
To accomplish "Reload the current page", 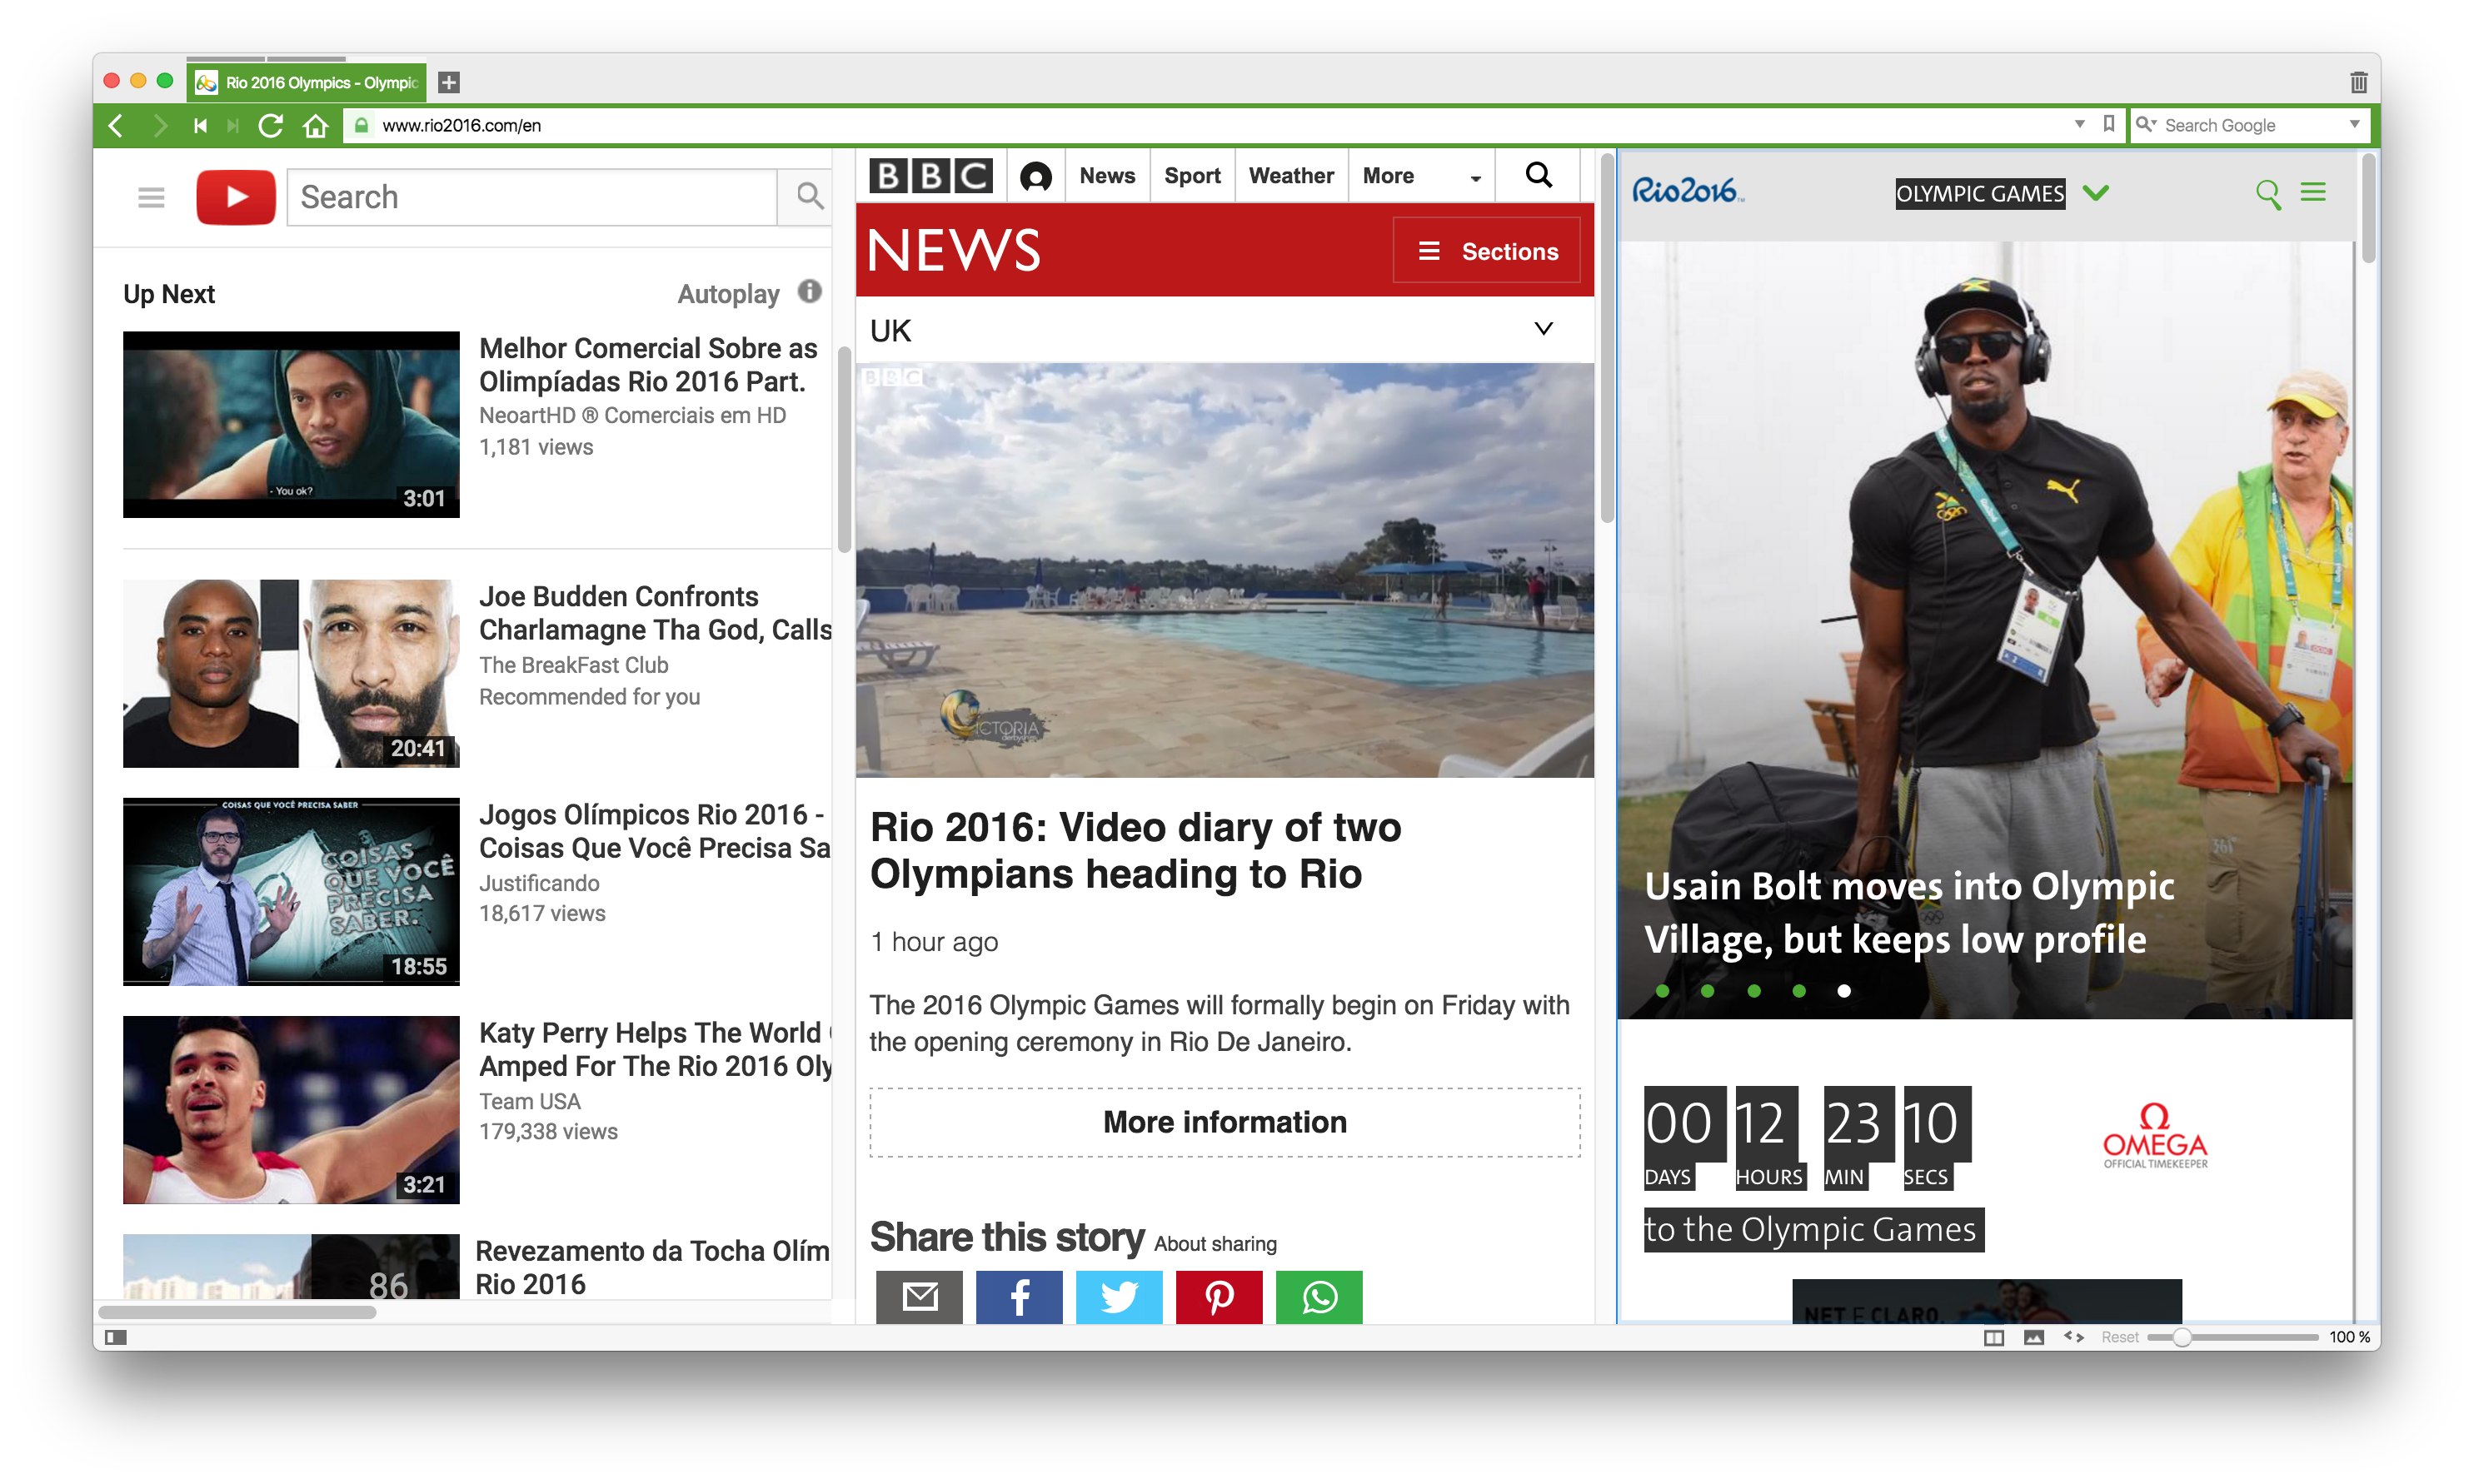I will (270, 125).
